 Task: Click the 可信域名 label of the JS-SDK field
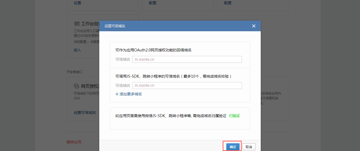click(x=123, y=86)
